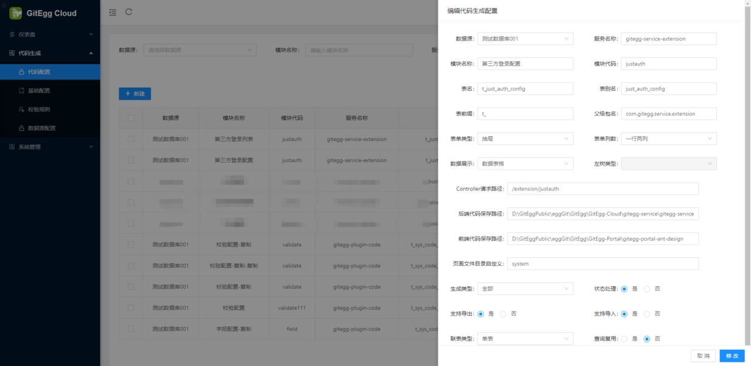Click the 新建 button
Viewport: 751px width, 366px height.
(134, 94)
